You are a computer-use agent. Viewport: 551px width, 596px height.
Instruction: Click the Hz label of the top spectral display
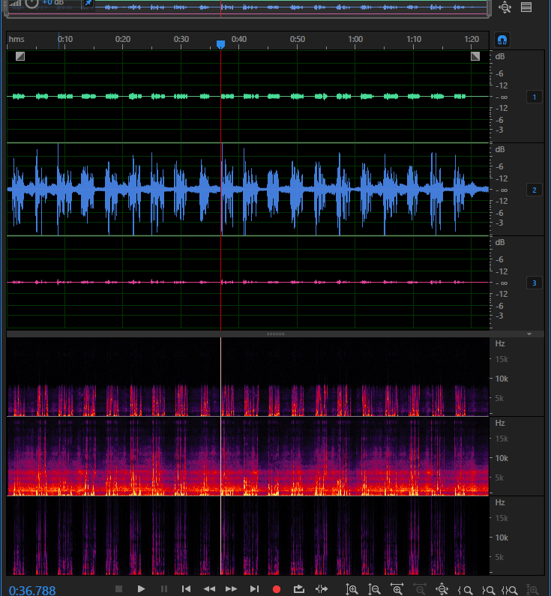[500, 343]
